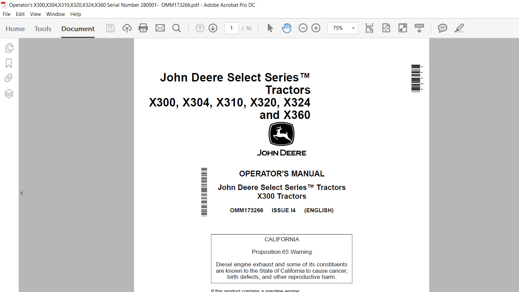Open the File menu
The height and width of the screenshot is (292, 519).
(6, 14)
